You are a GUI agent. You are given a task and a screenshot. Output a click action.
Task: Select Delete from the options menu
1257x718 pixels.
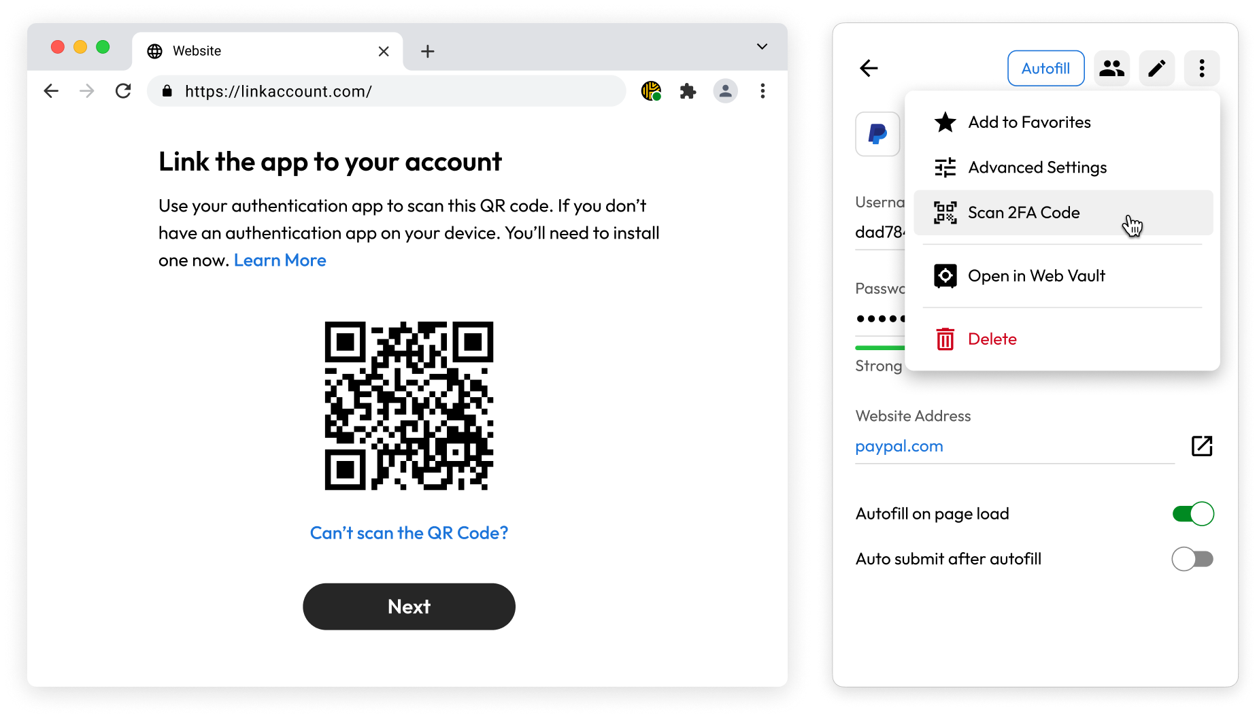pos(1063,339)
